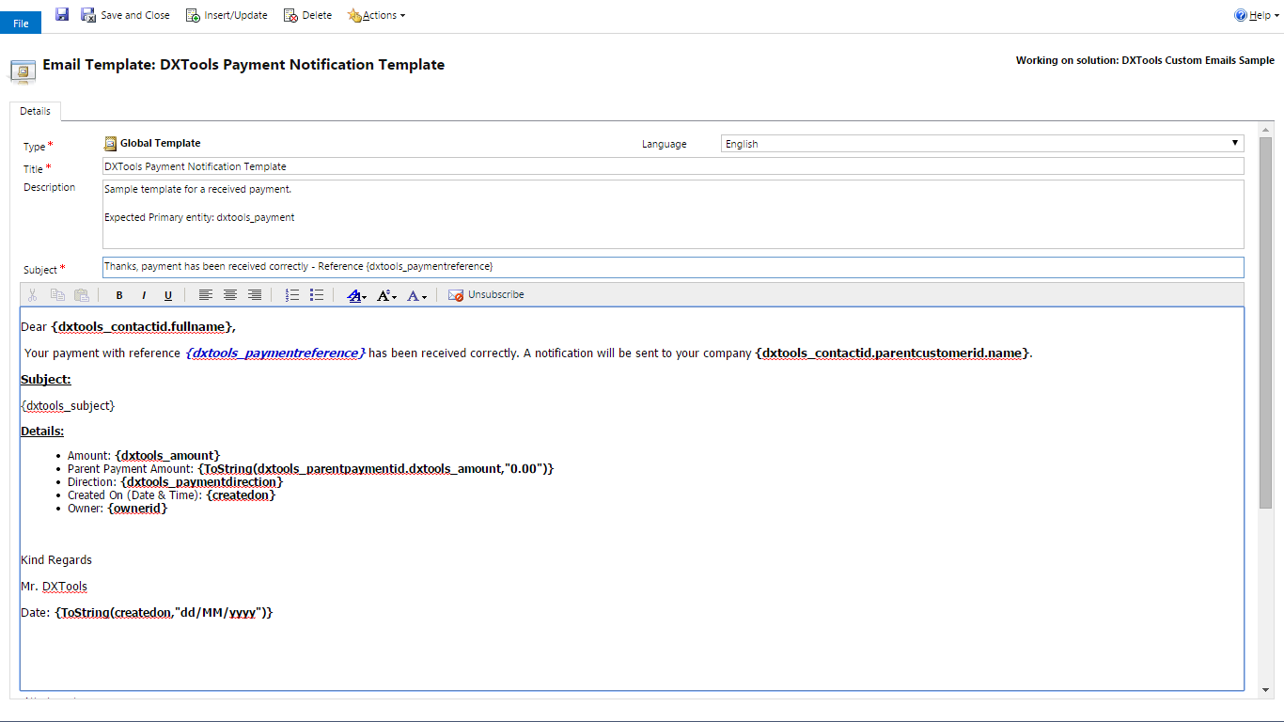Click the Mr. DXTools signature line
Viewport: 1284px width, 722px height.
54,587
